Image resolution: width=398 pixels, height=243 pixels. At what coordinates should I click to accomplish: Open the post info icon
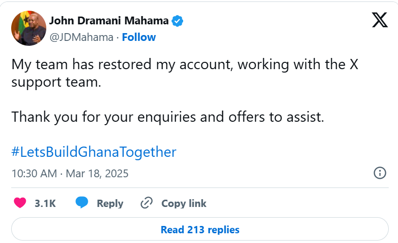tap(379, 173)
